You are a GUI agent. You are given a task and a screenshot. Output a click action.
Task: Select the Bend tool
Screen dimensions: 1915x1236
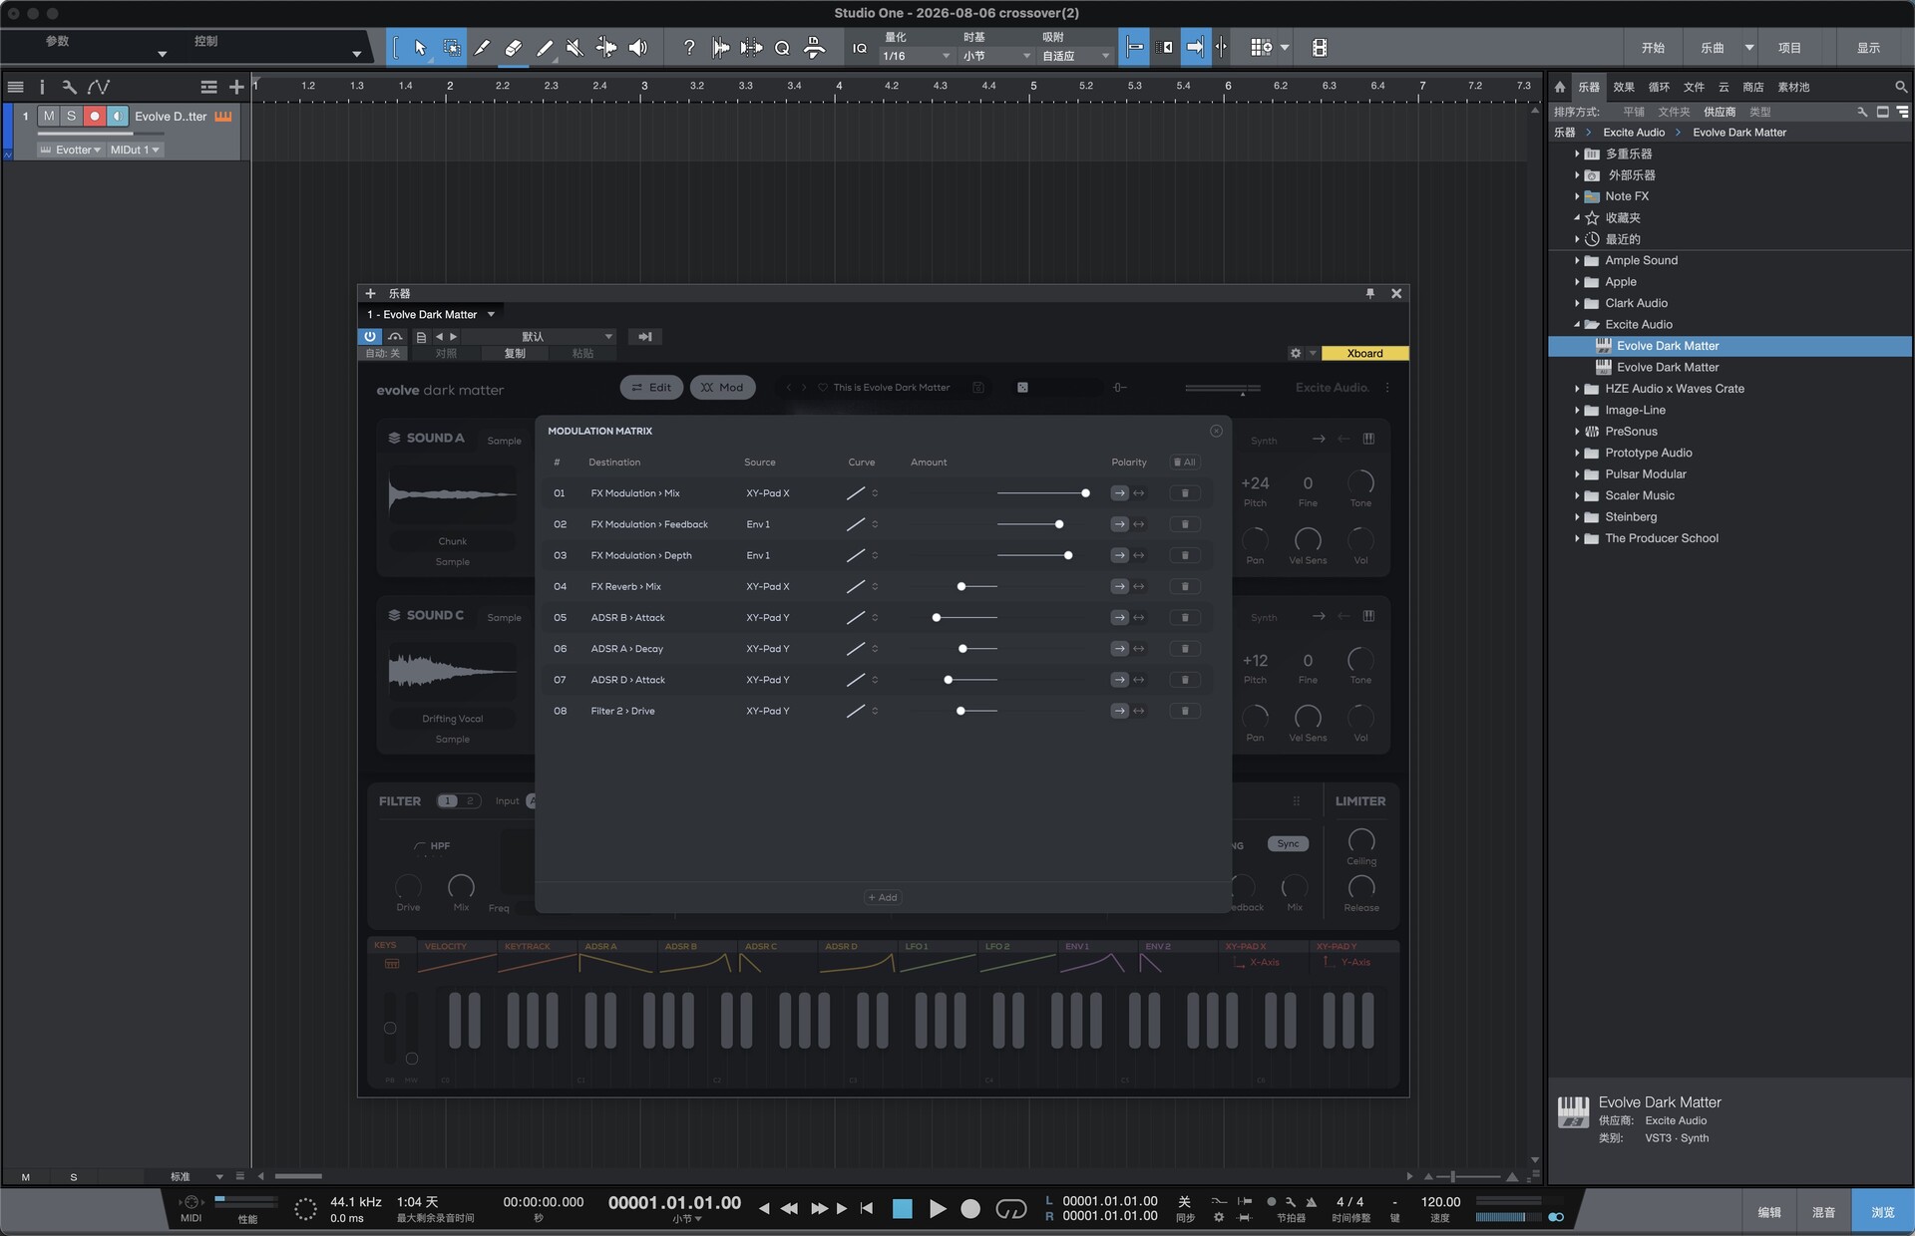click(606, 48)
